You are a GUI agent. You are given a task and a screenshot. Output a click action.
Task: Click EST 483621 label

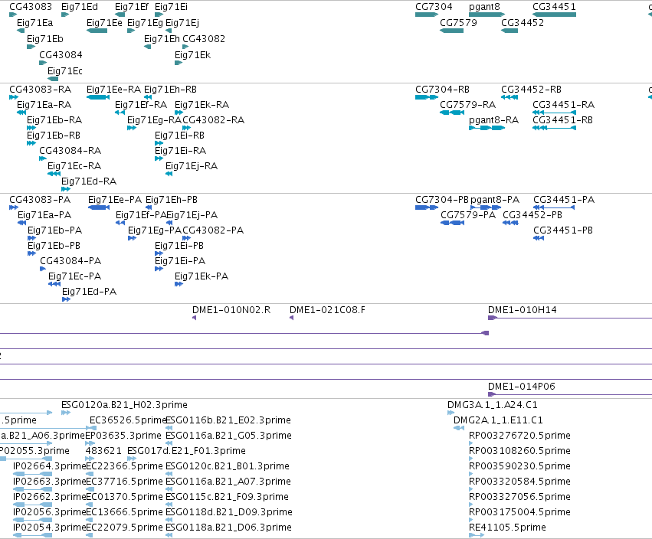click(103, 451)
